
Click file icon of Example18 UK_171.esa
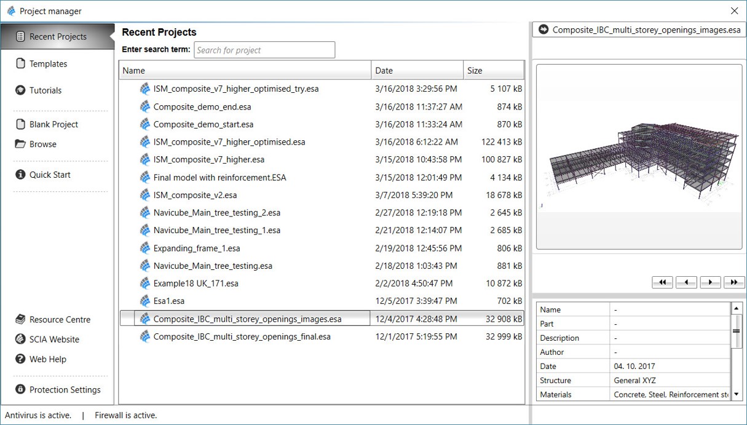coord(145,284)
